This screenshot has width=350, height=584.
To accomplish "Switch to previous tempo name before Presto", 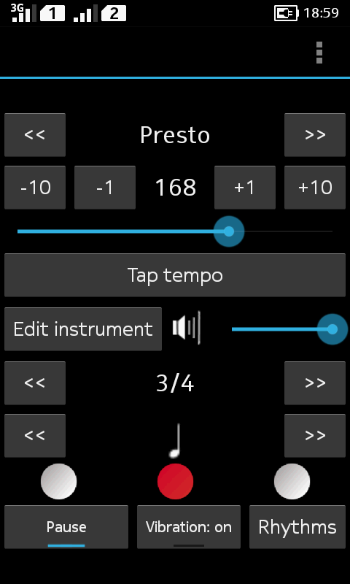I will click(35, 135).
